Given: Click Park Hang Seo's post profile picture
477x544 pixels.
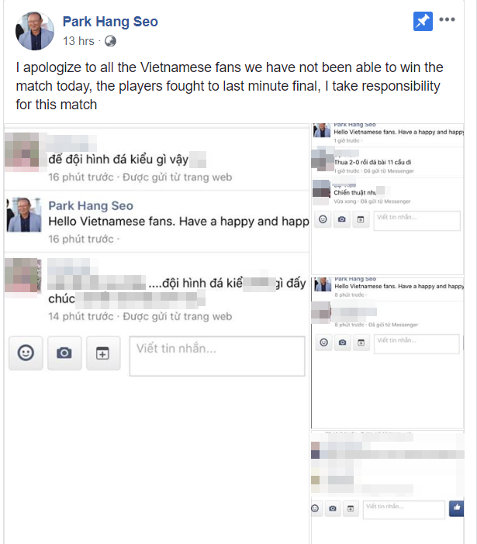Looking at the screenshot, I should [35, 31].
